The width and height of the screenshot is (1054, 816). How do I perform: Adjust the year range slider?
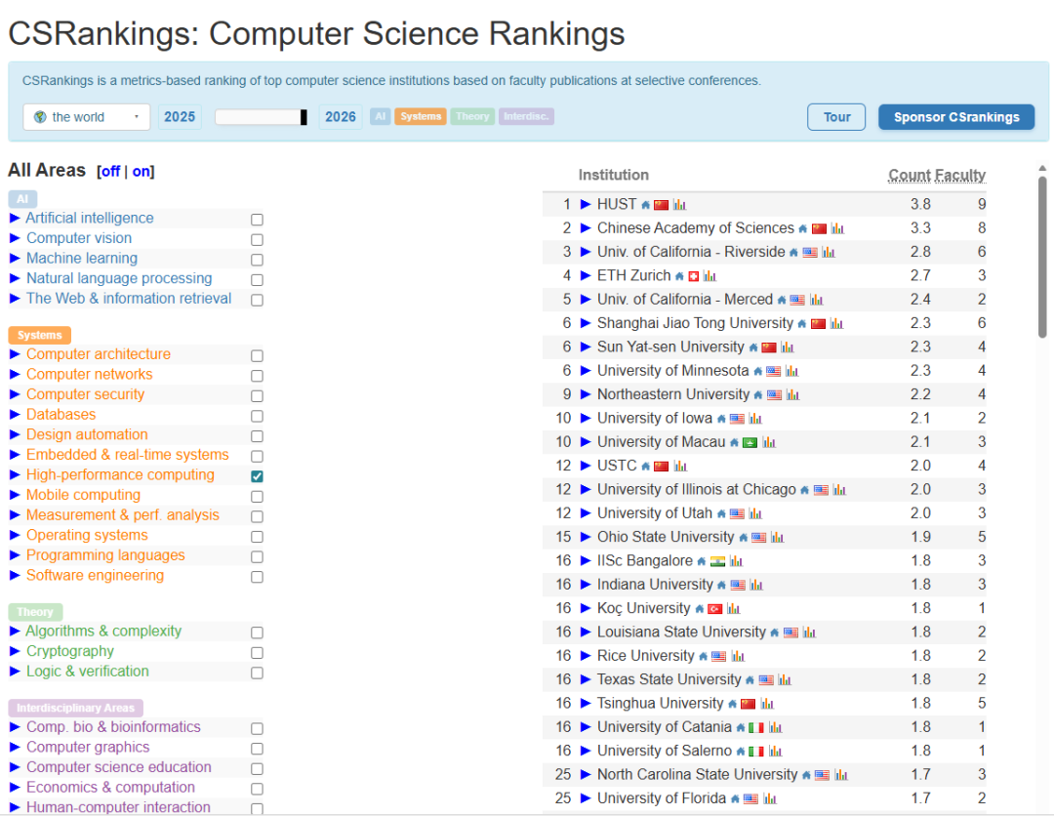pos(262,117)
